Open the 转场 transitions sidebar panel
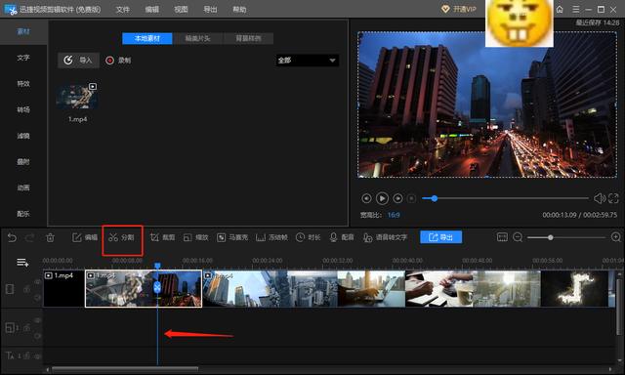The height and width of the screenshot is (375, 625). tap(23, 109)
